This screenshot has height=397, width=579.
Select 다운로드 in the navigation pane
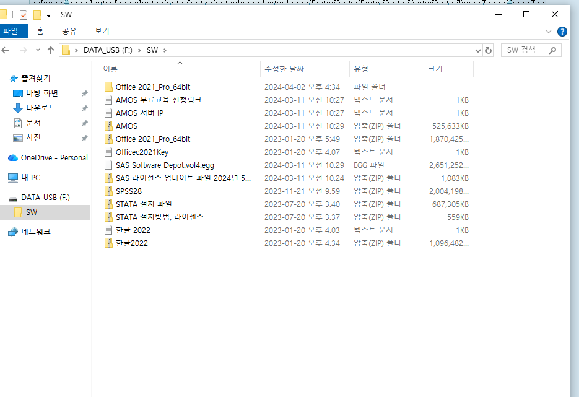[x=41, y=108]
